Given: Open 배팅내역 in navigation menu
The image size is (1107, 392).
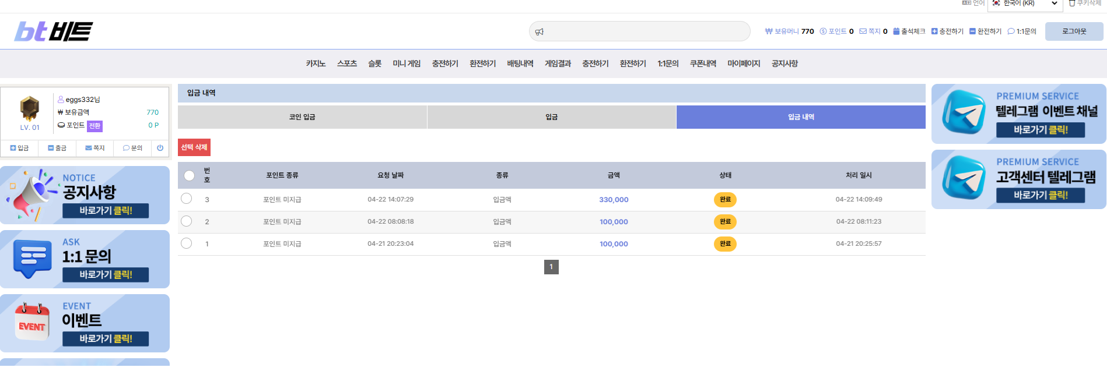Looking at the screenshot, I should 520,63.
